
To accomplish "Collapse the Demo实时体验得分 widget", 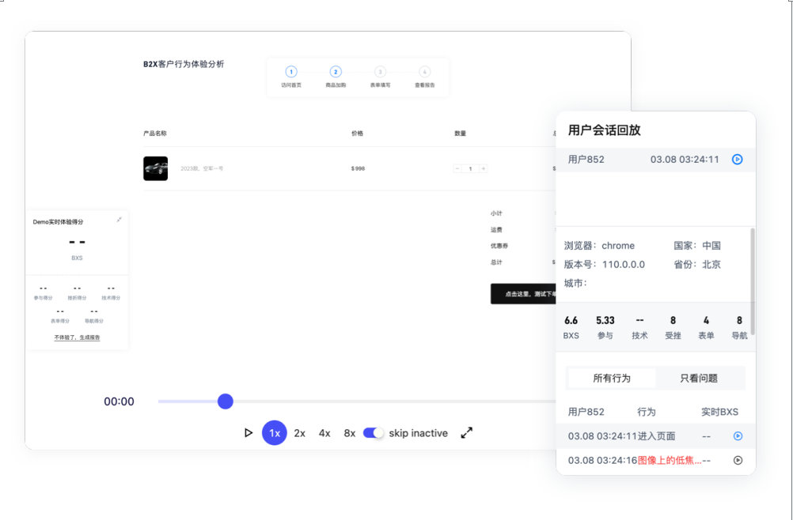I will point(119,220).
